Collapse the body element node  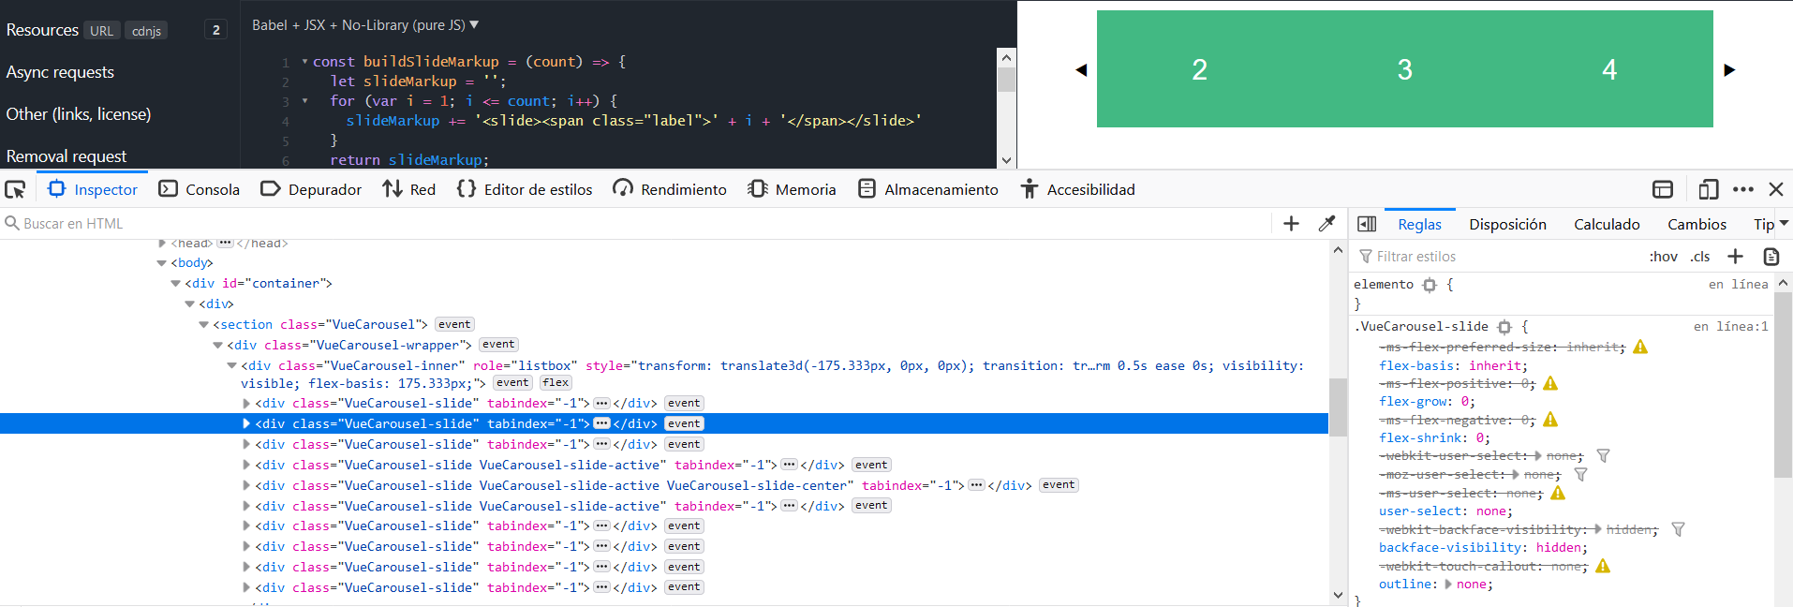162,263
